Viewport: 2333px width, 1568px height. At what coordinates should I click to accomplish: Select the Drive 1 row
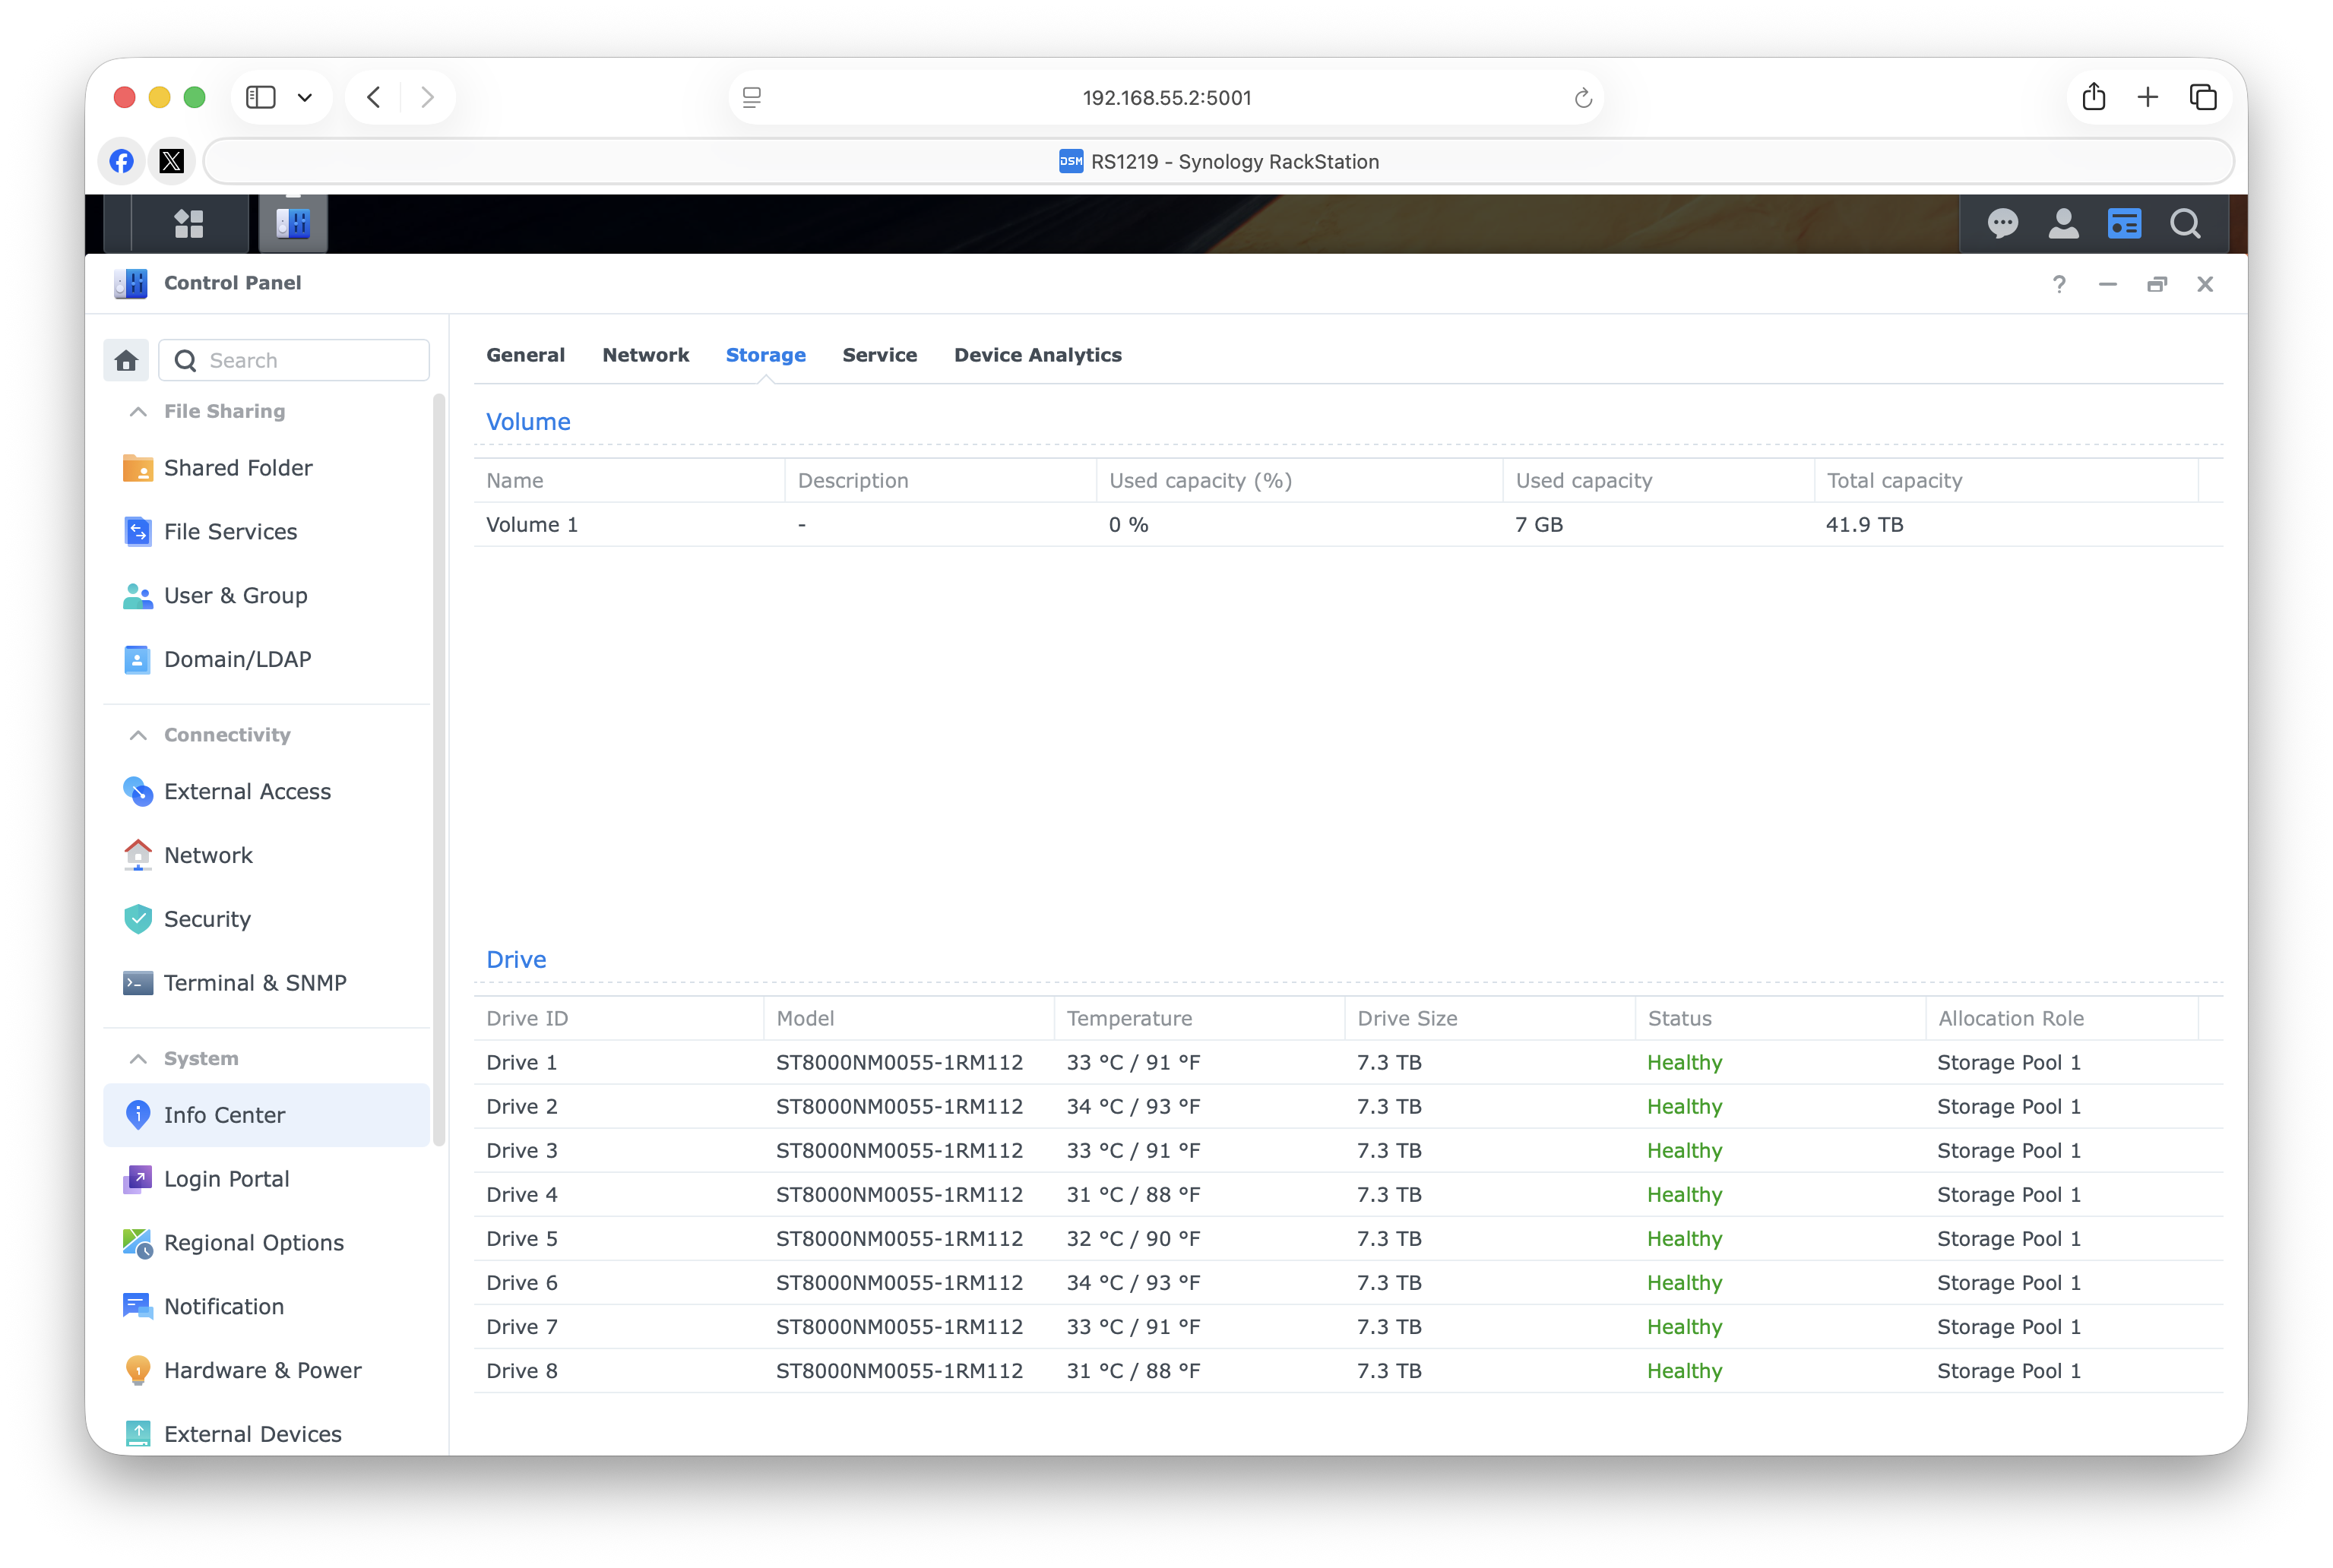[x=1349, y=1063]
